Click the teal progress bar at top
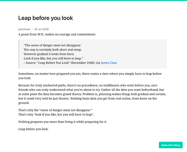 (x=93, y=0)
